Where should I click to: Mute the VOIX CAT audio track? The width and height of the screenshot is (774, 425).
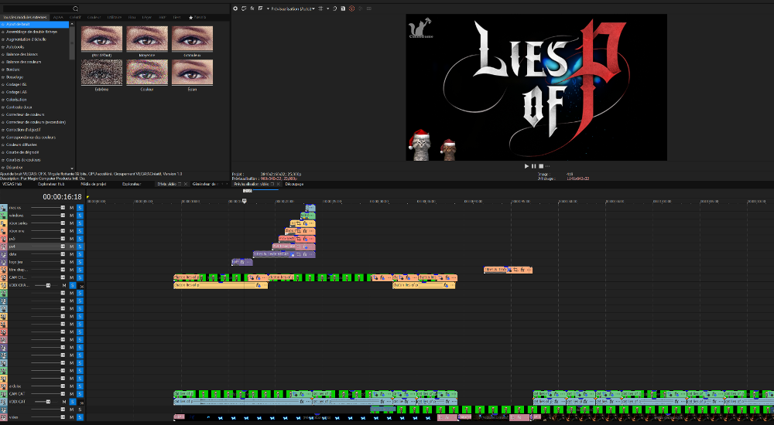click(71, 402)
